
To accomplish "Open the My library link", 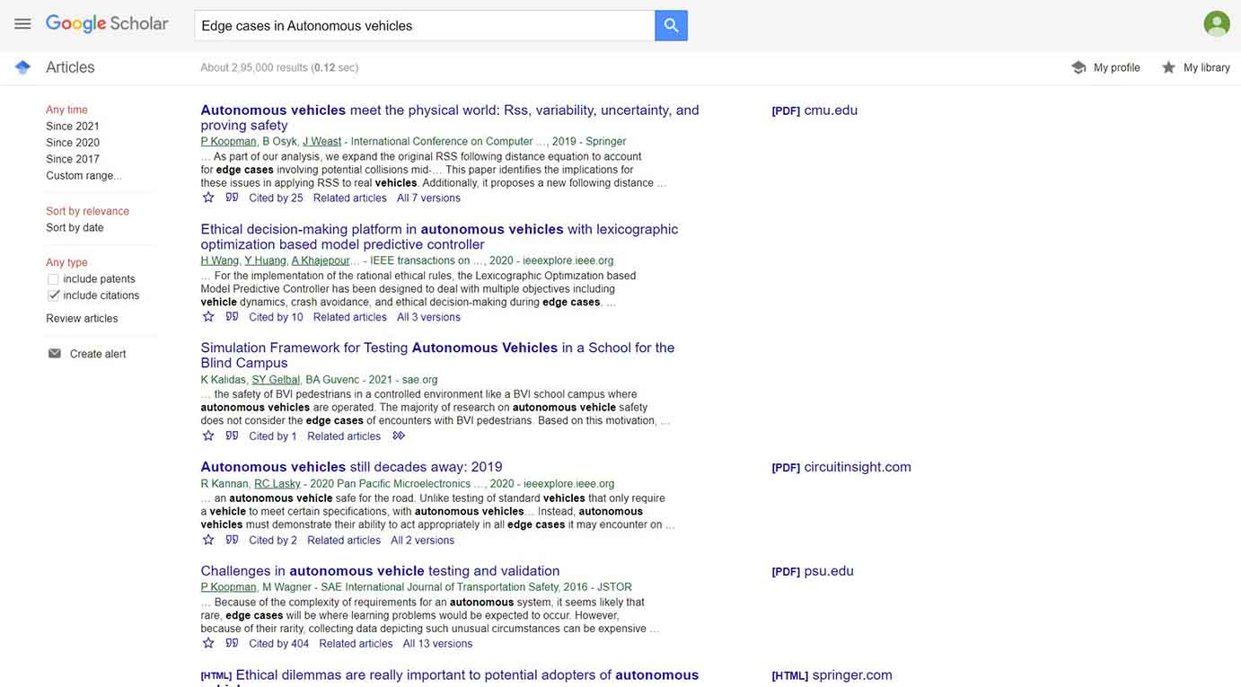I will coord(1207,67).
